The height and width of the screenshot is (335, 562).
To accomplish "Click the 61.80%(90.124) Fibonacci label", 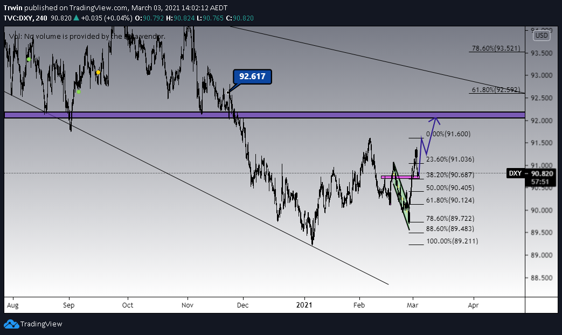I will click(x=450, y=200).
